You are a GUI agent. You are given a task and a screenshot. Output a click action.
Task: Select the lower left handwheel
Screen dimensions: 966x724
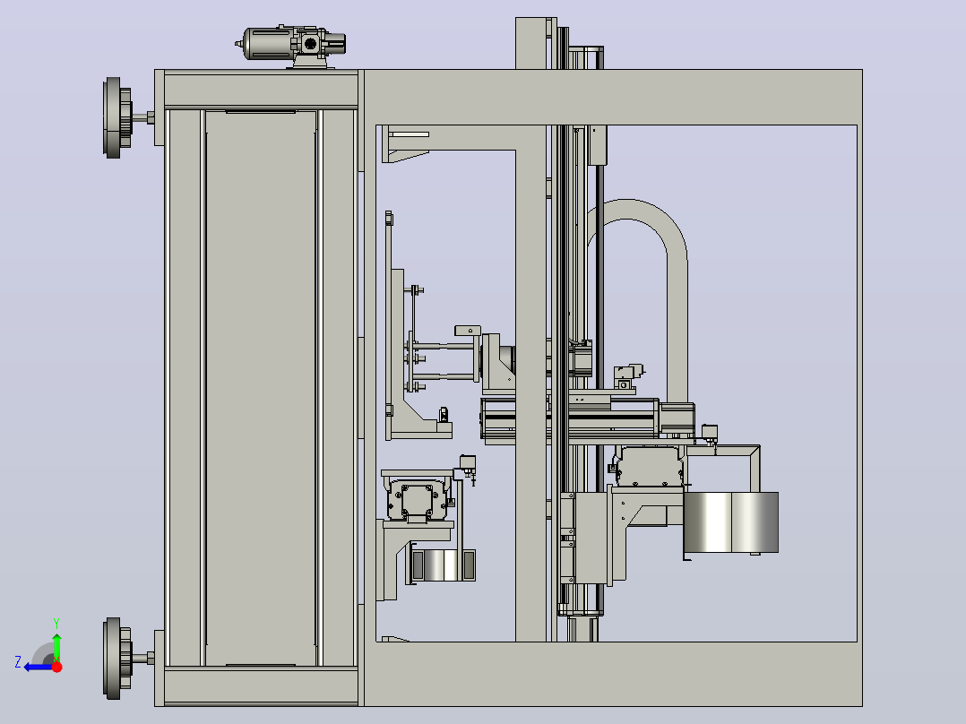118,658
